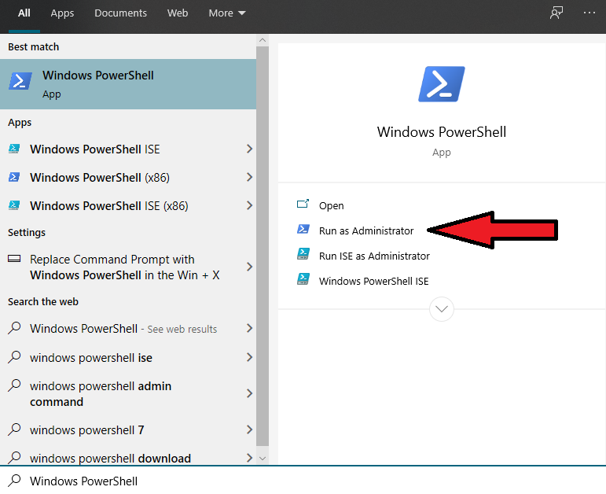The height and width of the screenshot is (494, 606).
Task: Click the Open action icon
Action: pyautogui.click(x=303, y=204)
